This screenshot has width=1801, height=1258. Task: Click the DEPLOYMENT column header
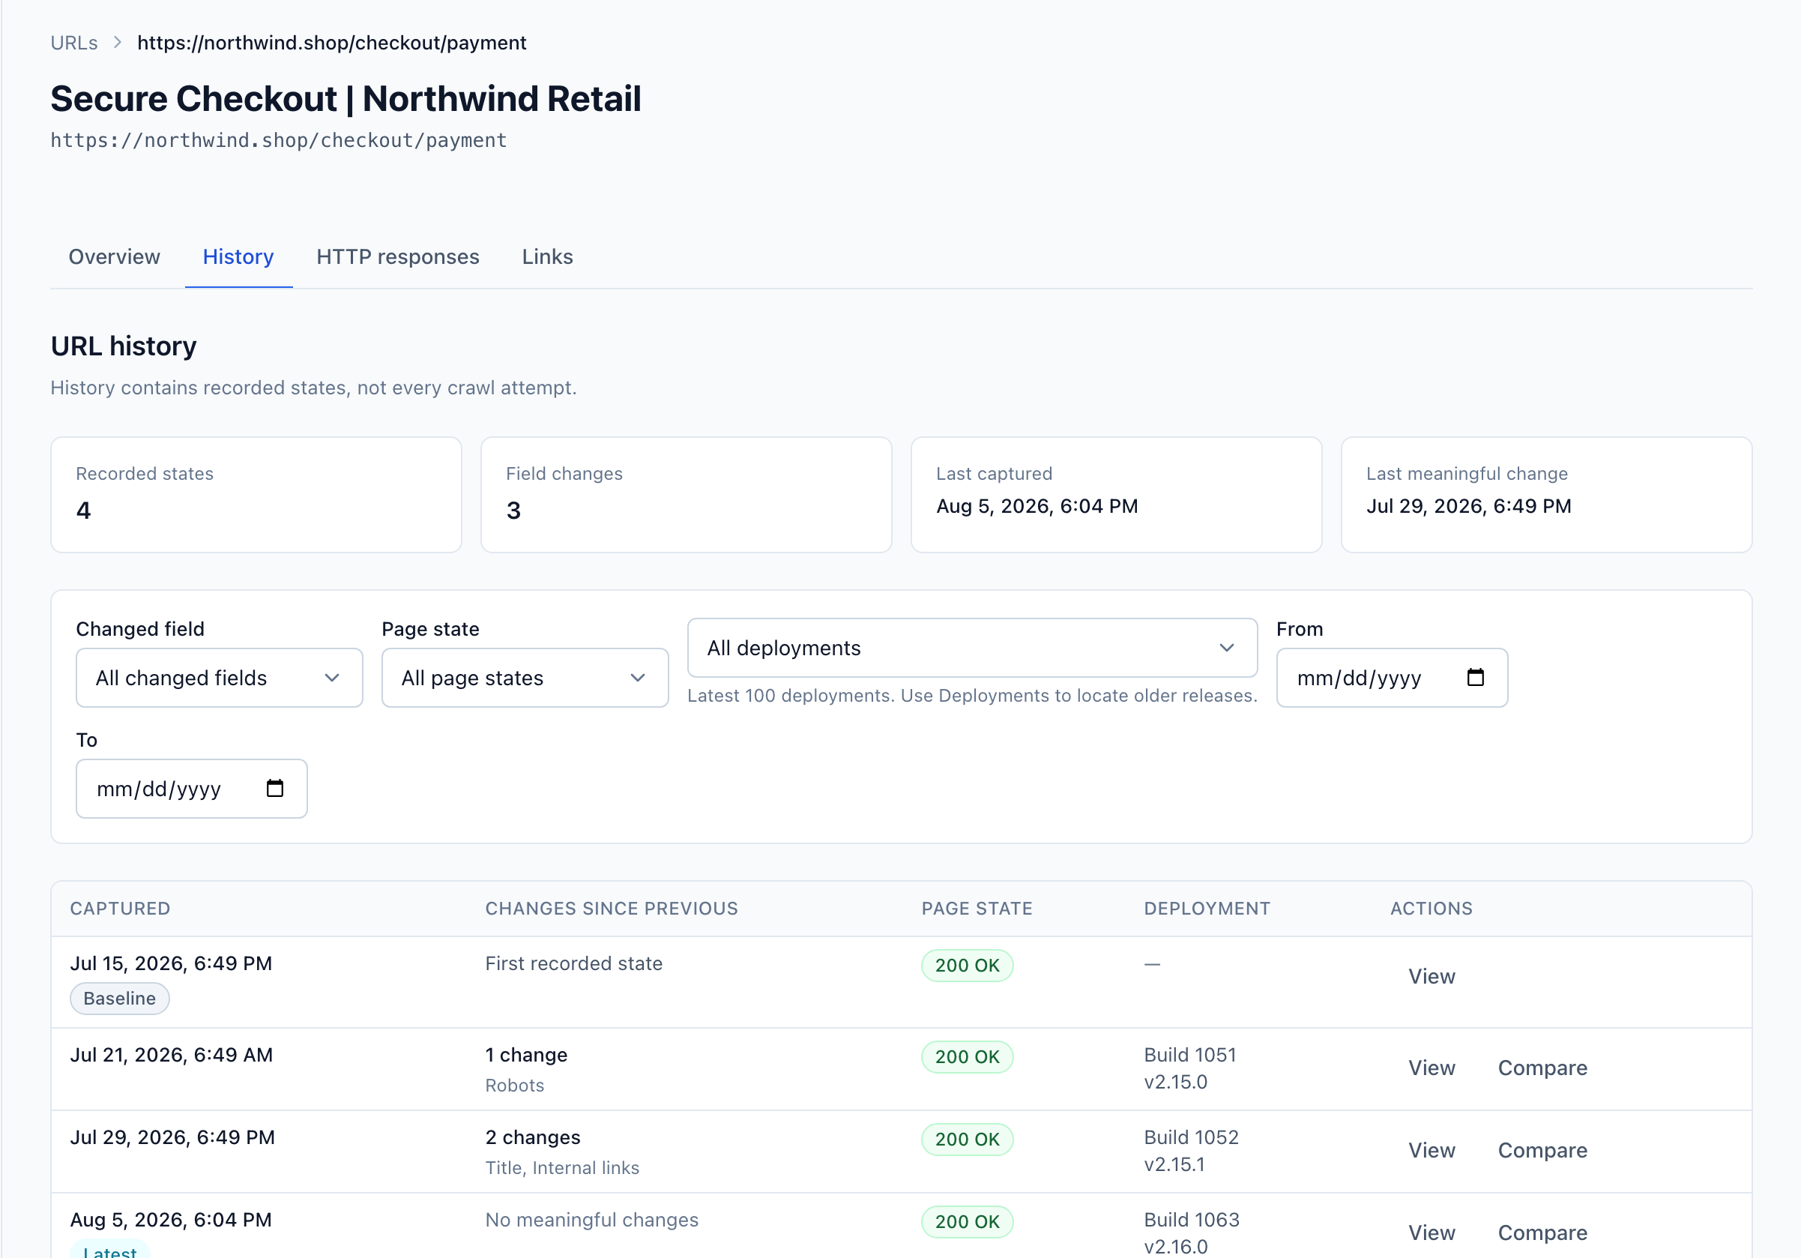click(1207, 908)
